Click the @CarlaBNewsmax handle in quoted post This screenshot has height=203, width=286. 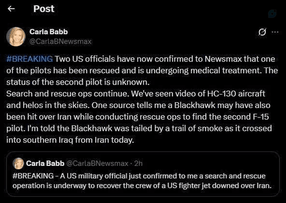[97, 164]
